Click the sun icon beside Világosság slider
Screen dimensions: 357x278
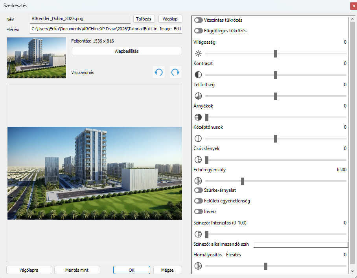point(198,54)
